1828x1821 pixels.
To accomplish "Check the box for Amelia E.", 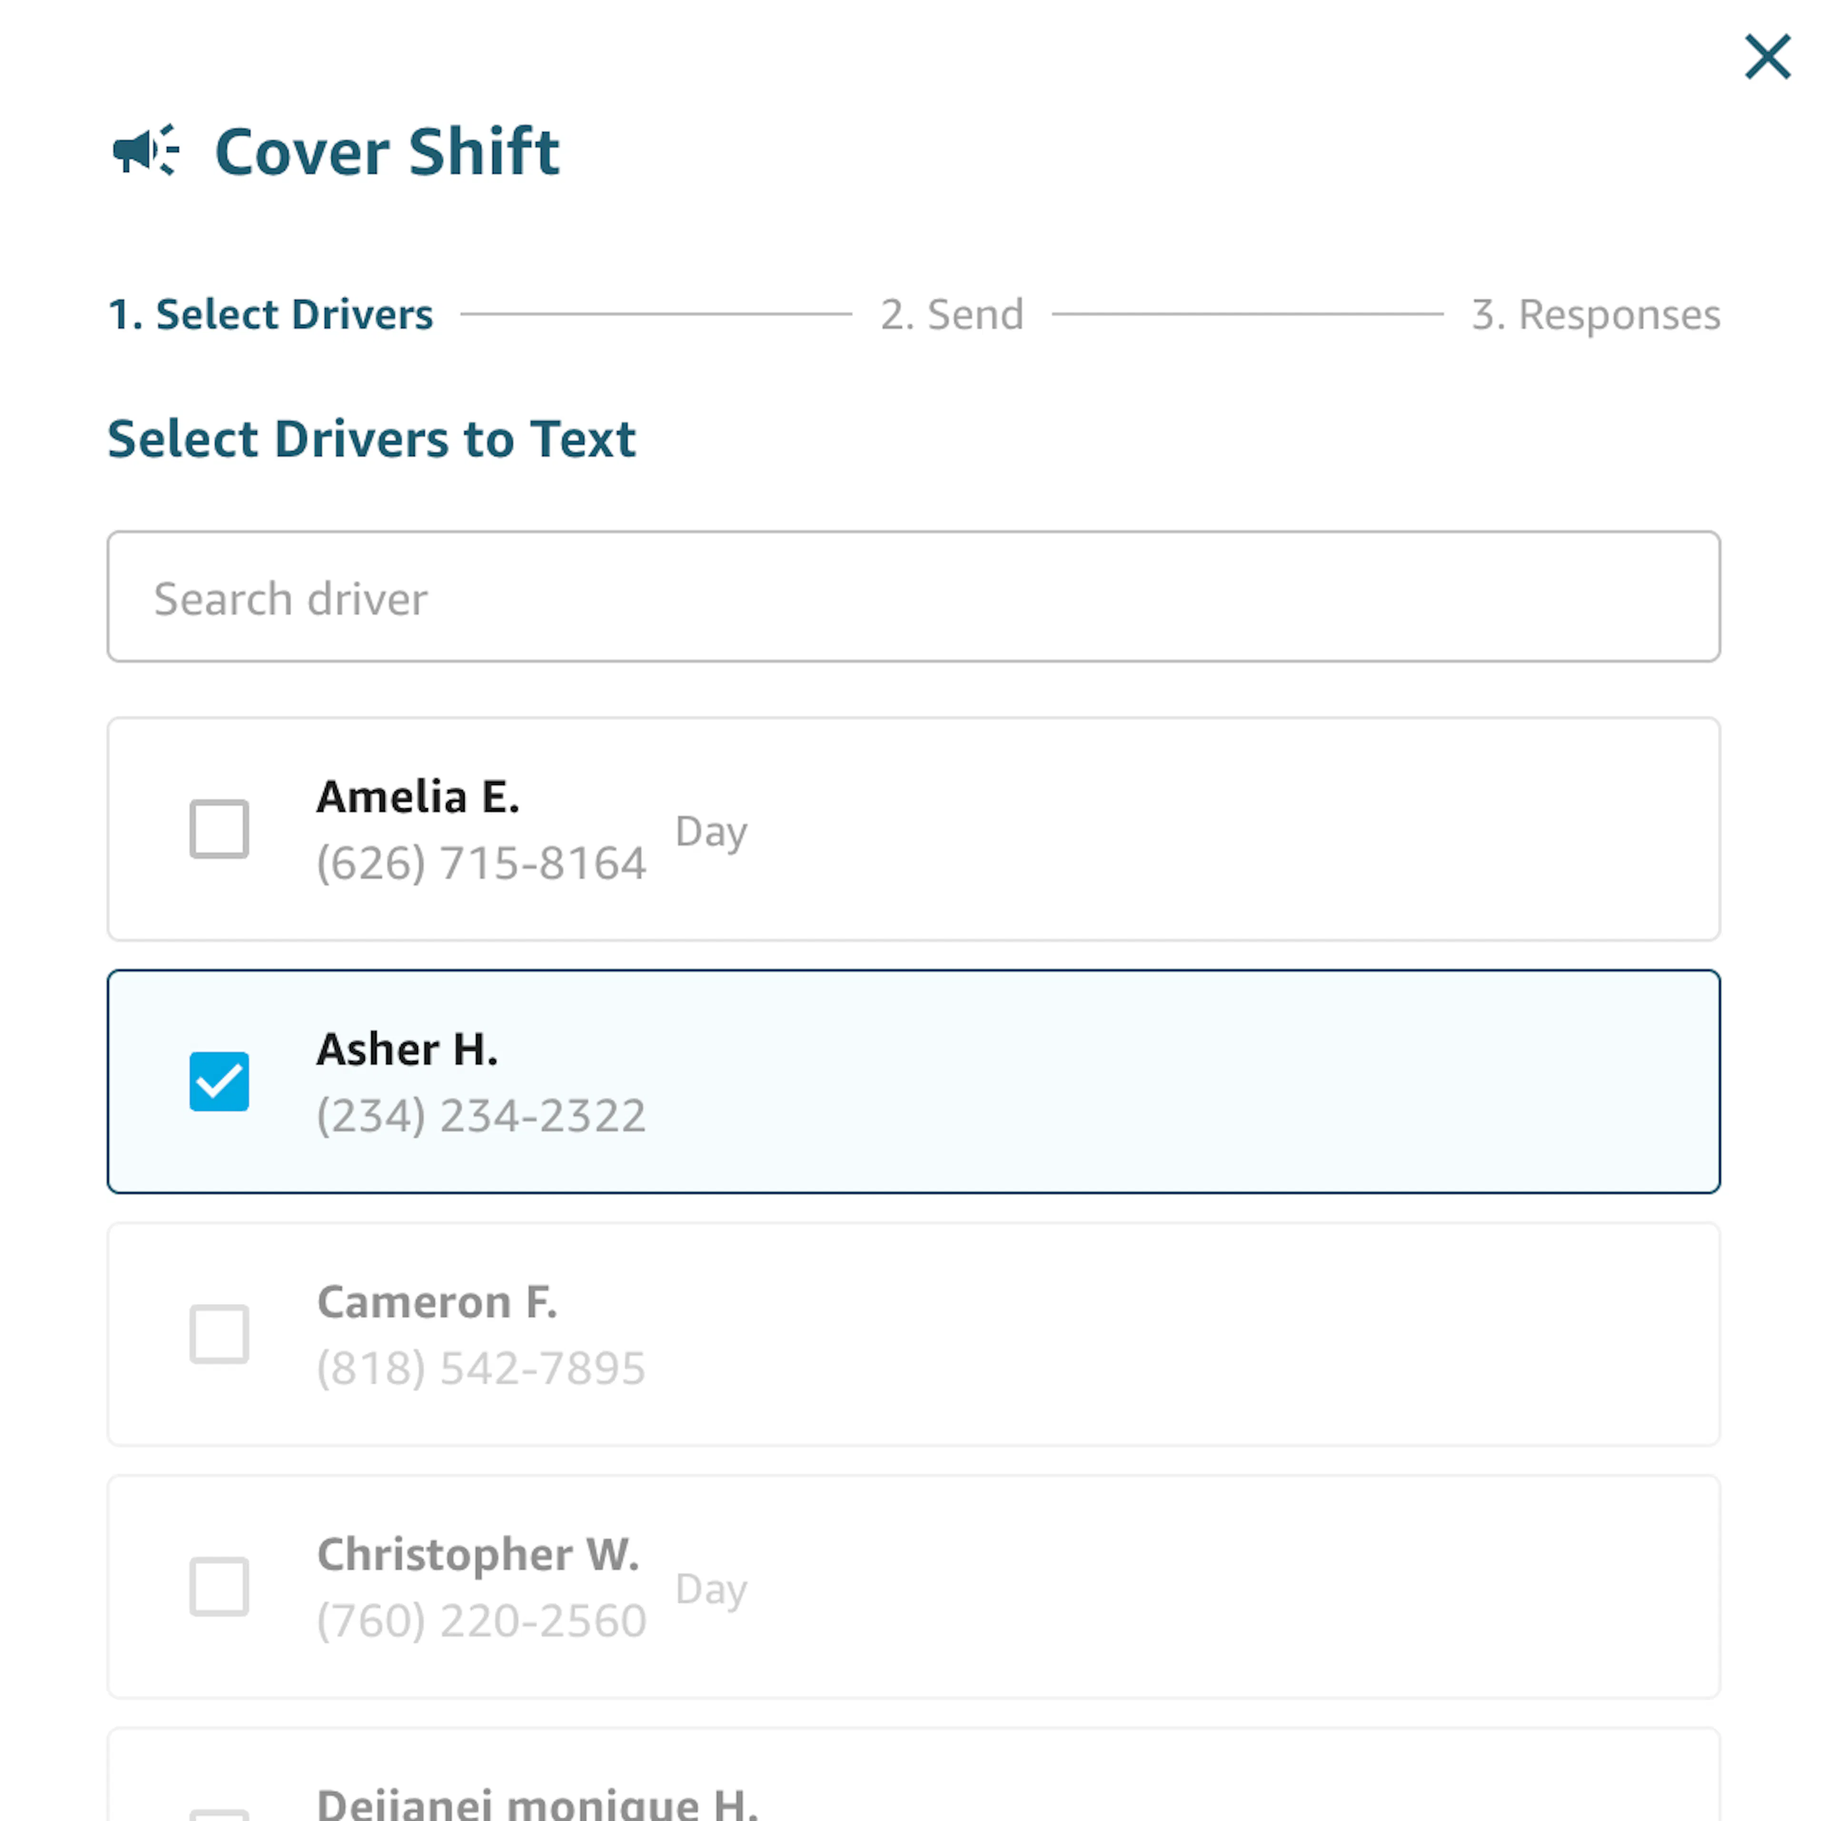I will point(219,830).
